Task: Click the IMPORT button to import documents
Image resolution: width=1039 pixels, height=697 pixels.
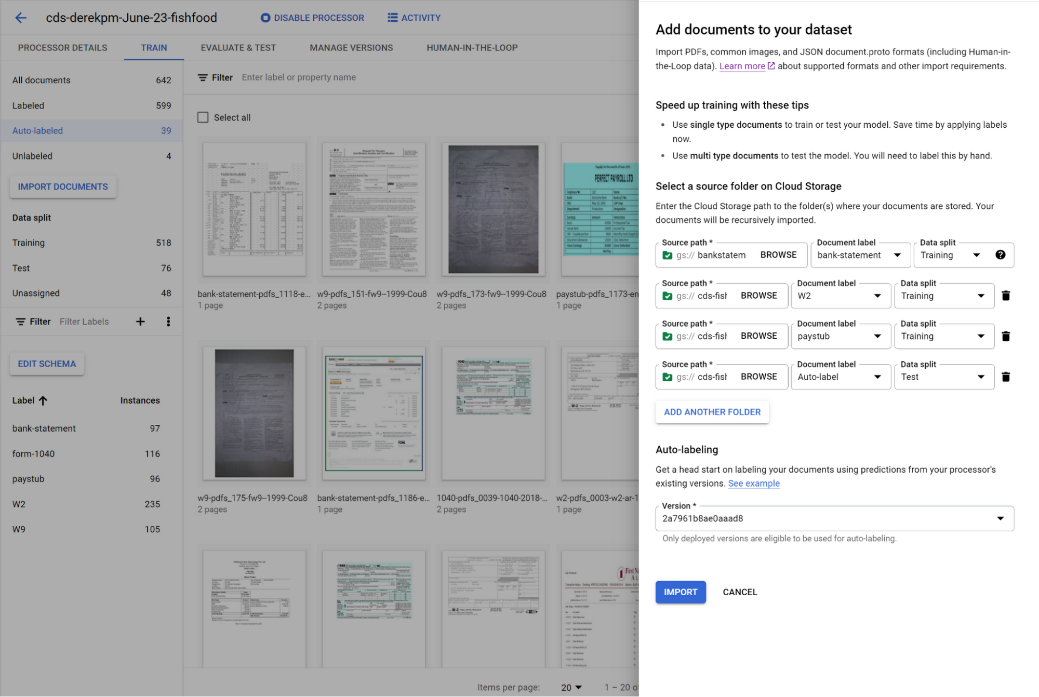Action: [x=681, y=592]
